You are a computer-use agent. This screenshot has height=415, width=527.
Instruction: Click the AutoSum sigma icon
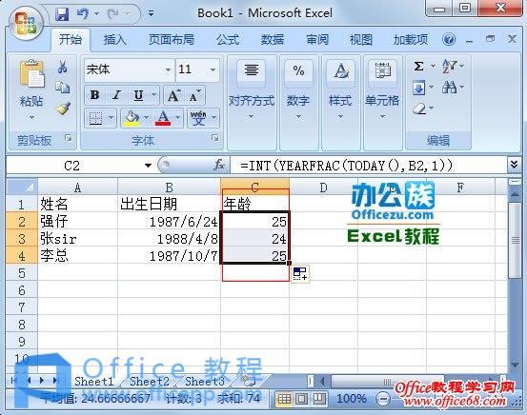coord(418,66)
